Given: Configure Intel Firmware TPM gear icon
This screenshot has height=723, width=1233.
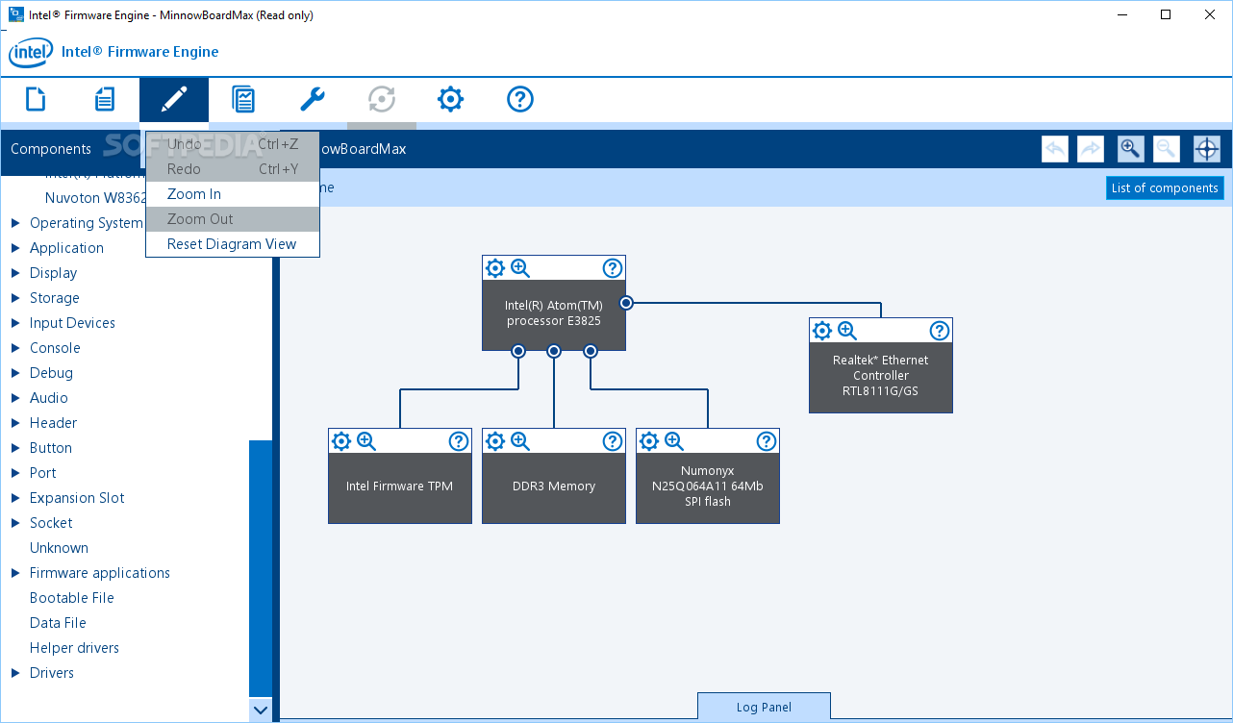Looking at the screenshot, I should click(x=341, y=441).
